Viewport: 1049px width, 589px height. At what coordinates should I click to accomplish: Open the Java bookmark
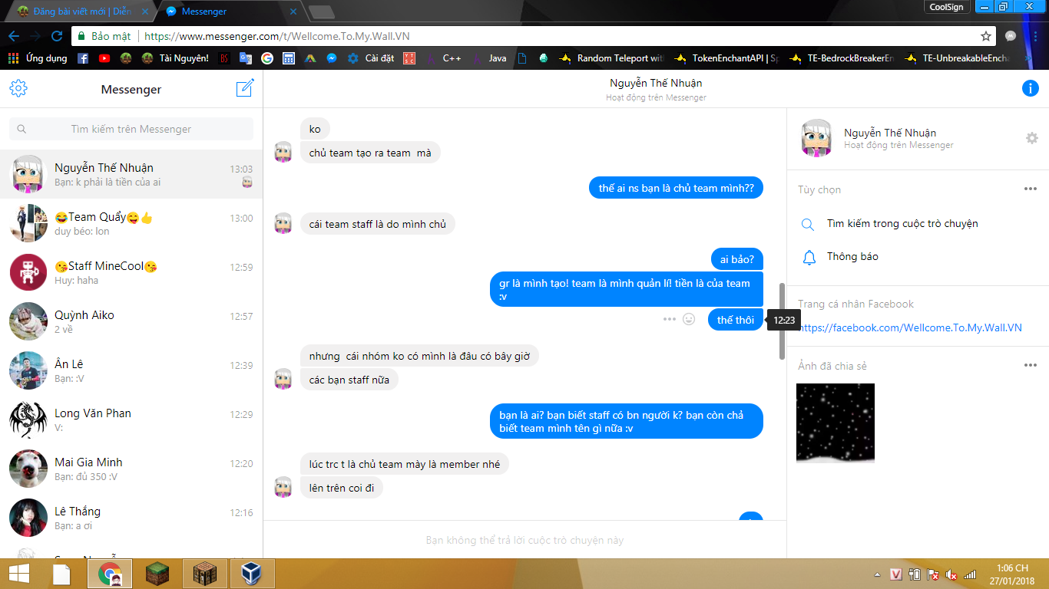pyautogui.click(x=489, y=58)
